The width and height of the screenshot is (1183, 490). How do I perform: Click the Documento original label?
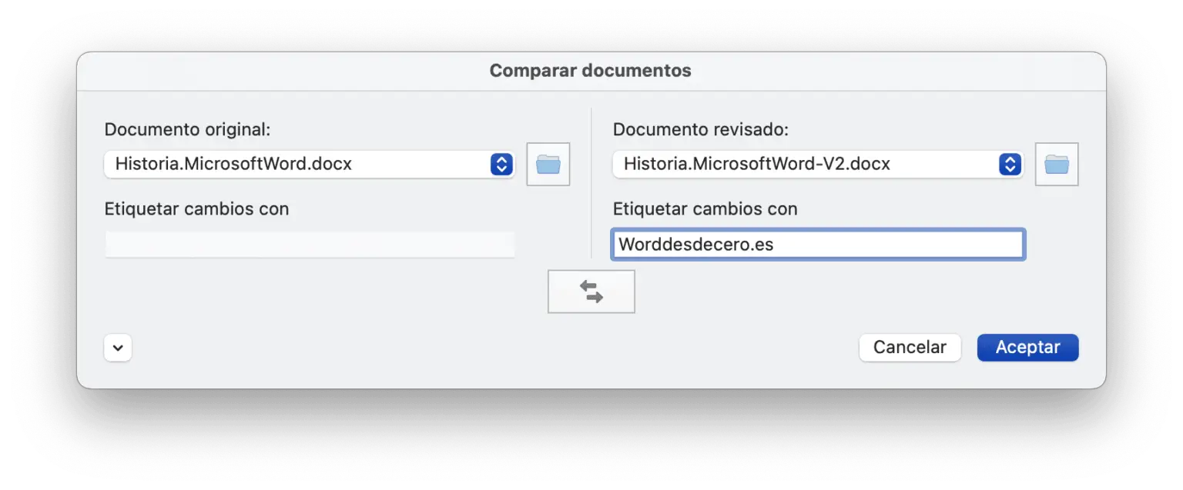pyautogui.click(x=187, y=128)
